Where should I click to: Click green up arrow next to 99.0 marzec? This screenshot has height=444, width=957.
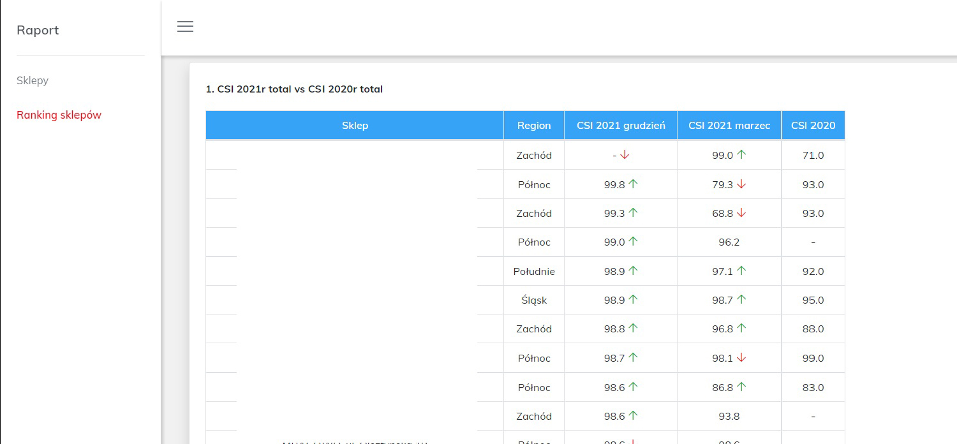coord(741,155)
